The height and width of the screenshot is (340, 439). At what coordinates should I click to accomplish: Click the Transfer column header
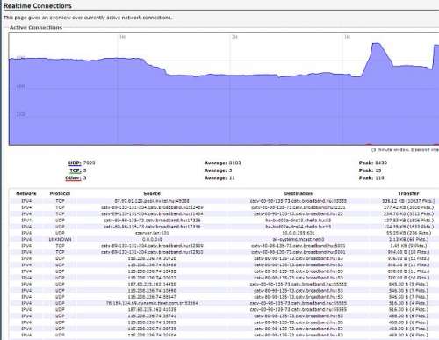[x=408, y=193]
